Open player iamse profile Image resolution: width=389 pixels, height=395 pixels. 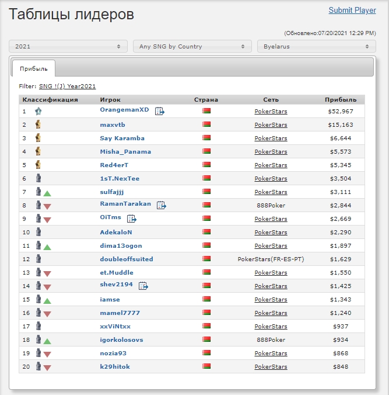tap(110, 300)
